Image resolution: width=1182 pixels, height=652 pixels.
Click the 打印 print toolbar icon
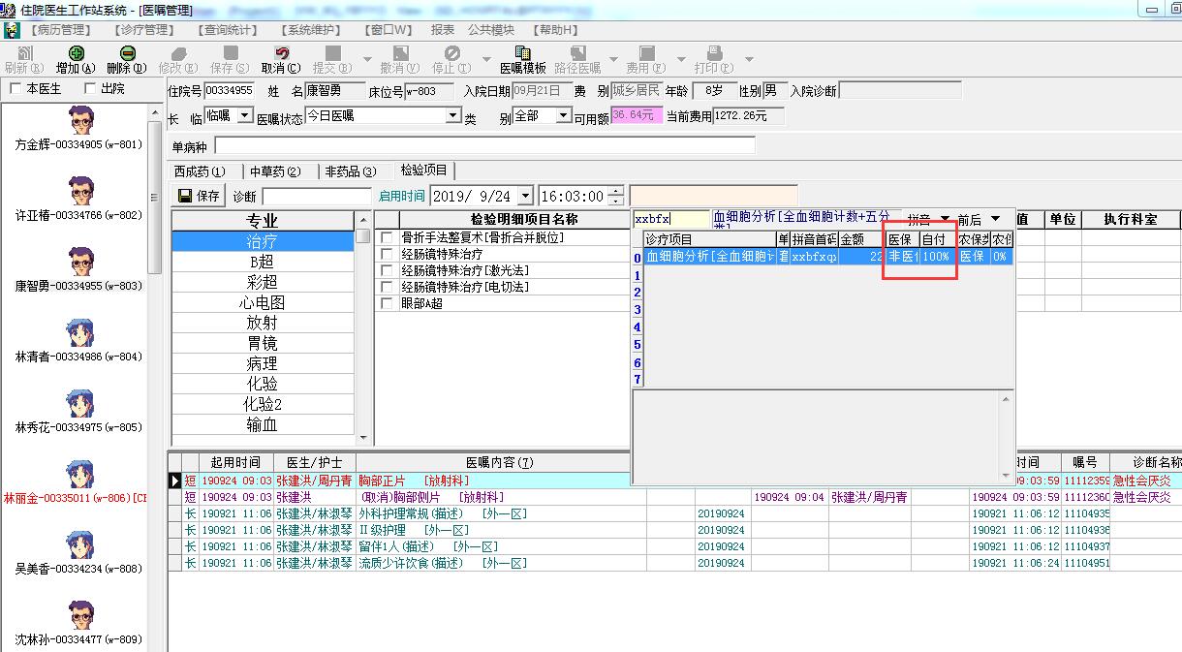click(714, 53)
